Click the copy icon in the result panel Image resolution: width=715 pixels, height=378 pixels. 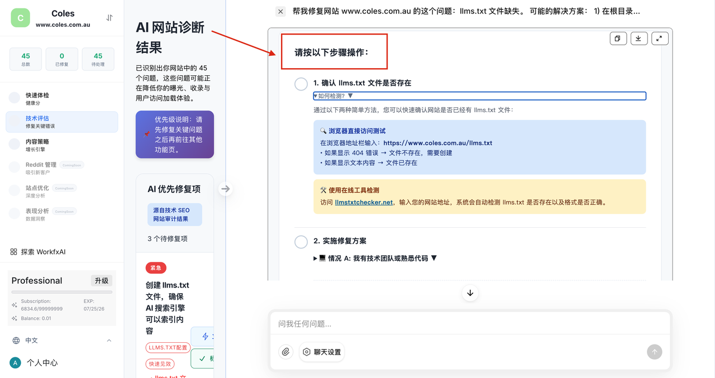tap(618, 39)
